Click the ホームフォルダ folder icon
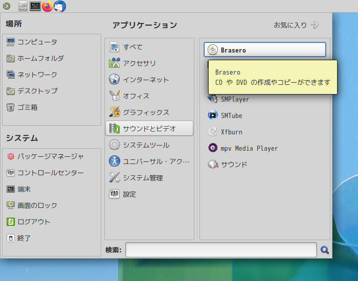Viewport: 358px width, 281px height. pos(11,58)
